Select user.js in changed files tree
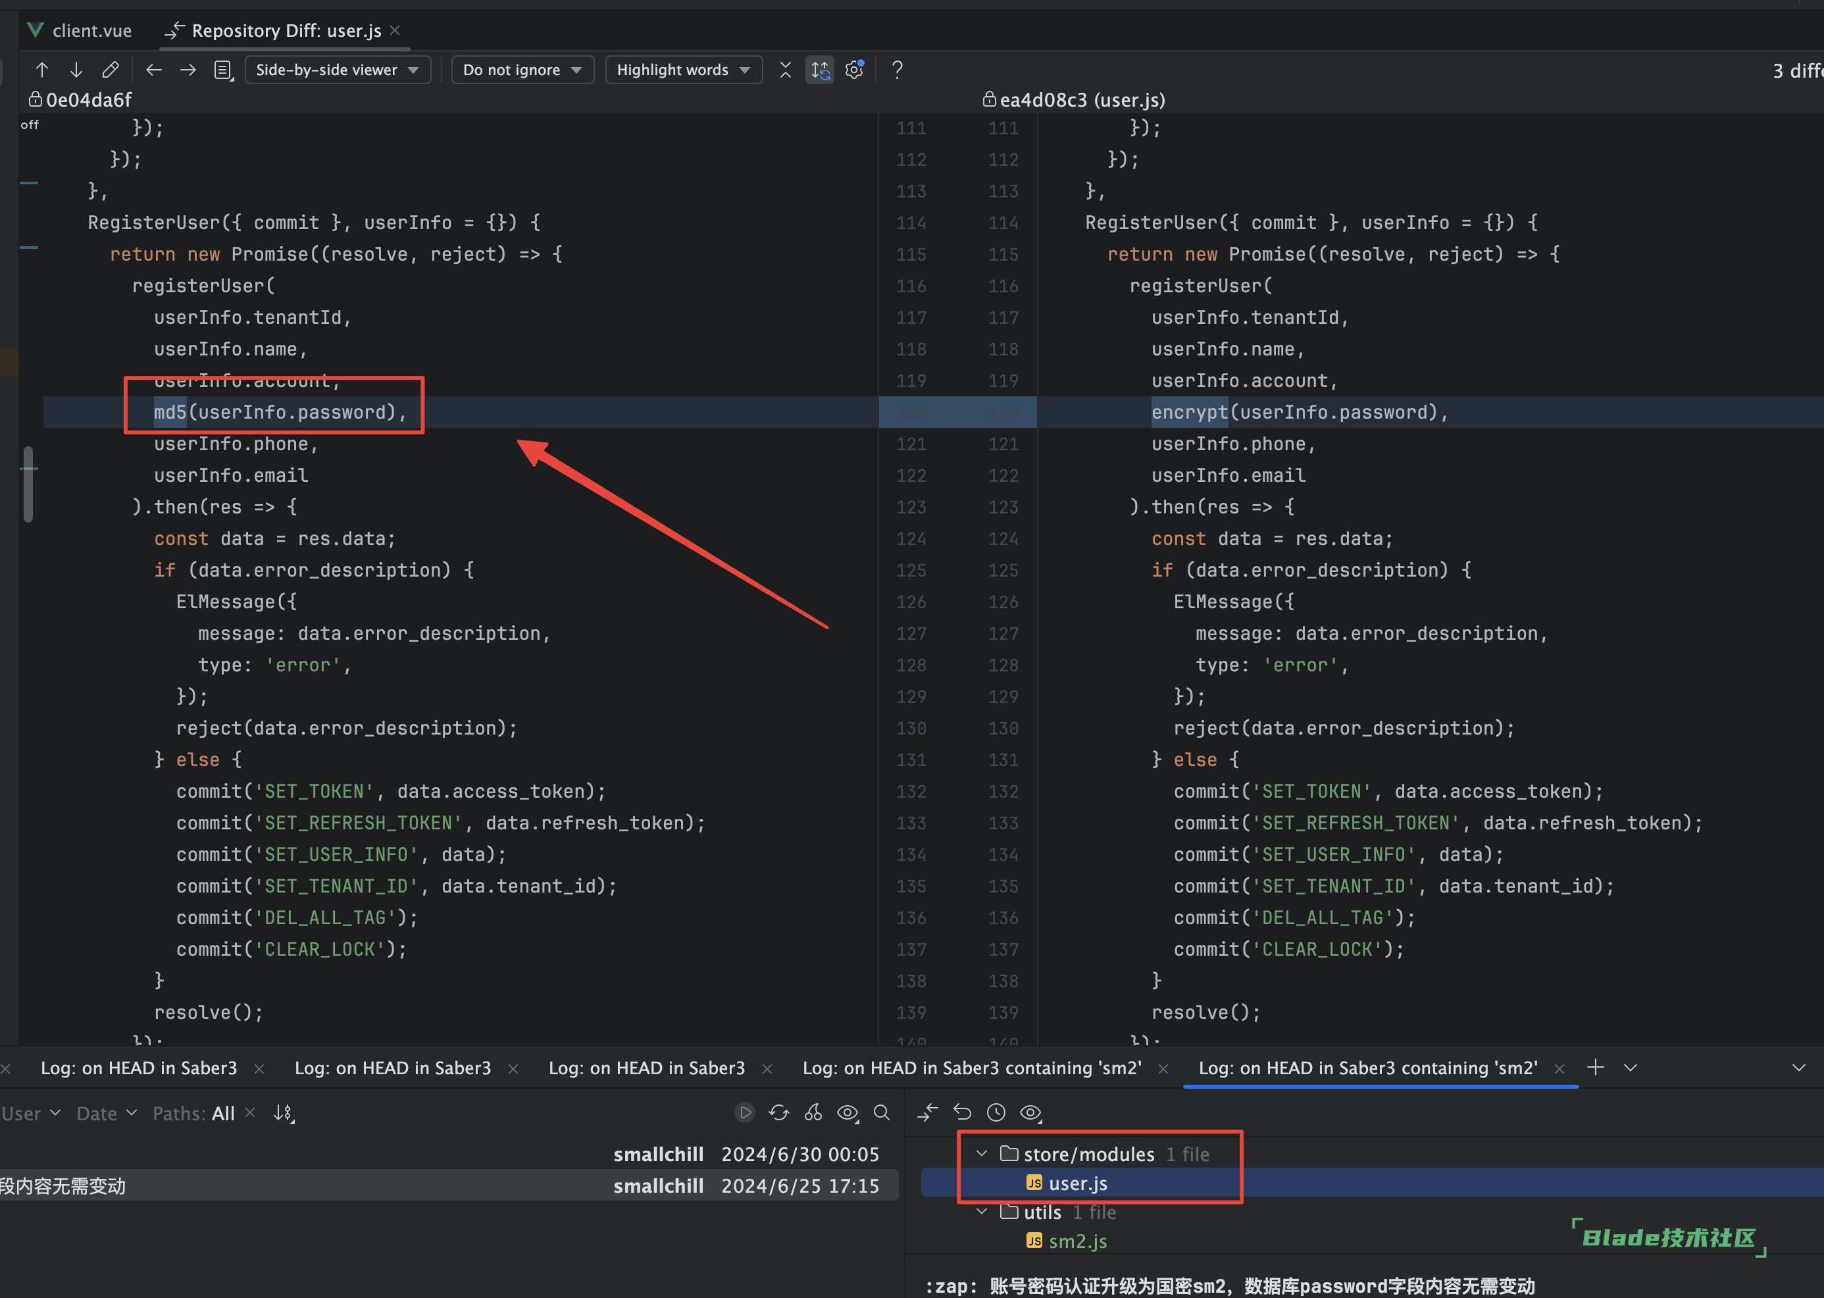 tap(1373, 1183)
